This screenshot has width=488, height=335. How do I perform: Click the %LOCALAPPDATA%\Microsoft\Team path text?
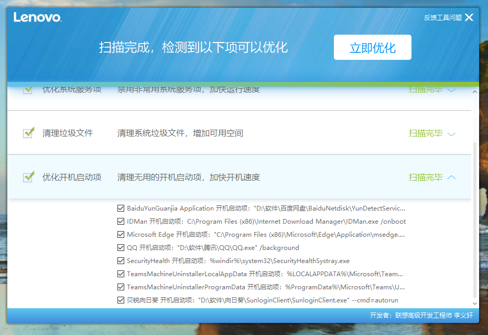click(345, 274)
